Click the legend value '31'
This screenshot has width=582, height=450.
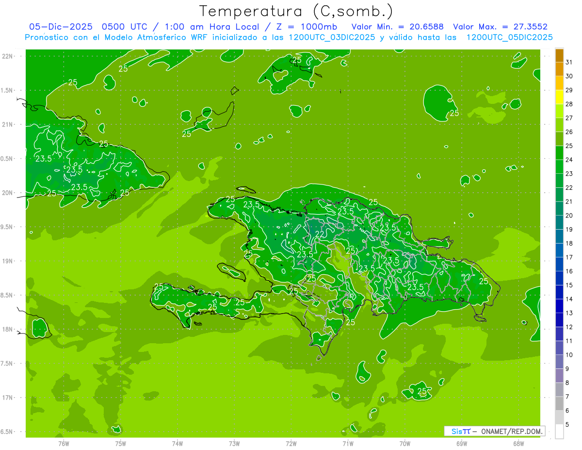point(569,62)
